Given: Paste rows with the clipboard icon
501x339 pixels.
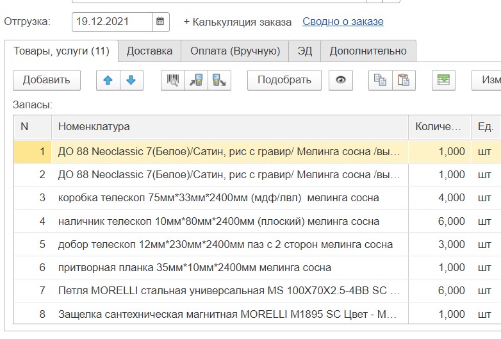Looking at the screenshot, I should click(x=403, y=80).
